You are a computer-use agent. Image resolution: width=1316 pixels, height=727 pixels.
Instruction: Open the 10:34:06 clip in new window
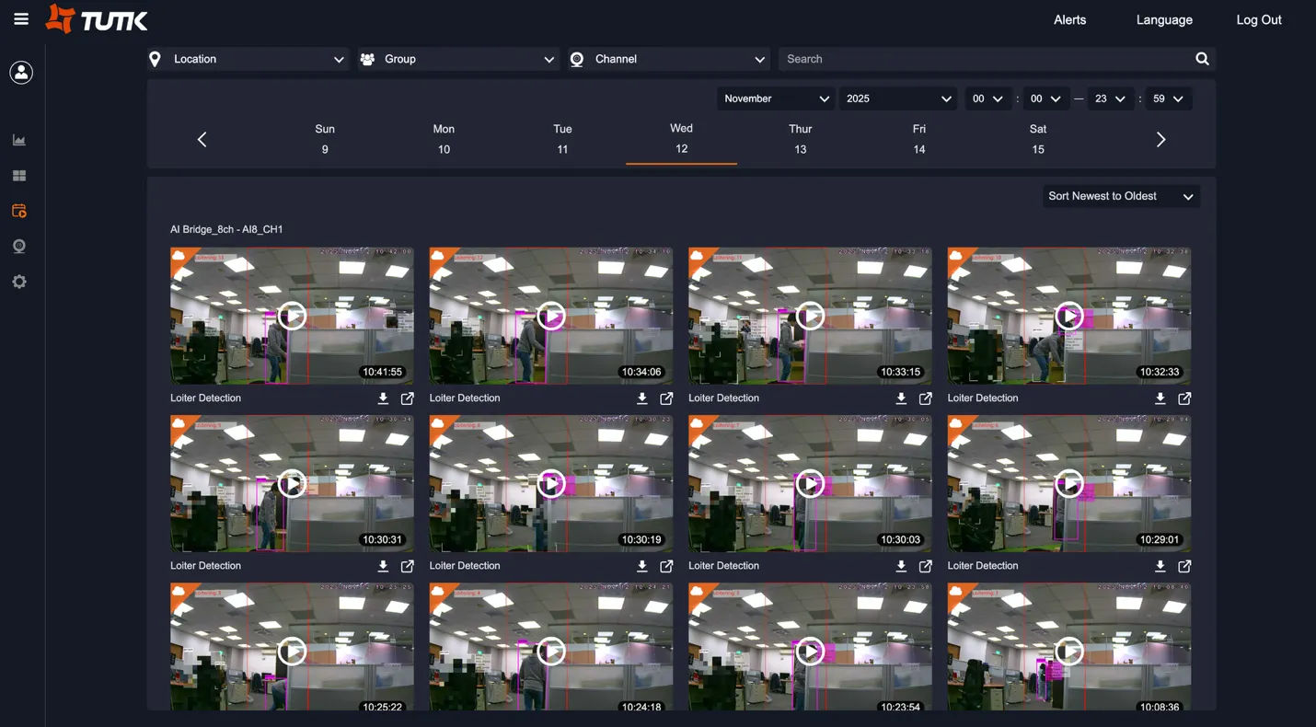pos(666,398)
